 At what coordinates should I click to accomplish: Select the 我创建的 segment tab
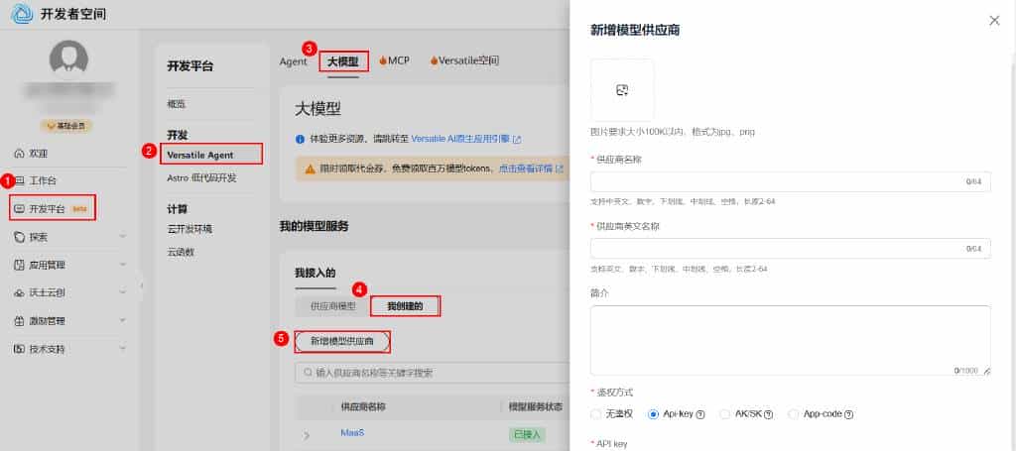405,306
